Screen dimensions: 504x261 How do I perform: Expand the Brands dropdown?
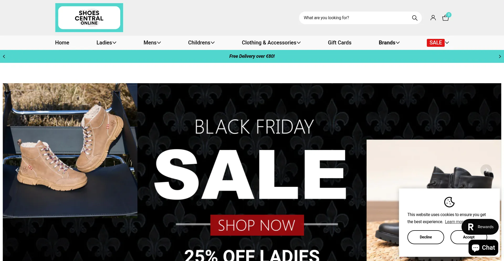click(x=389, y=43)
